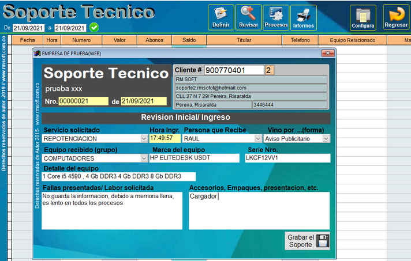Click the Regresar back arrow
411x261 pixels.
395,18
